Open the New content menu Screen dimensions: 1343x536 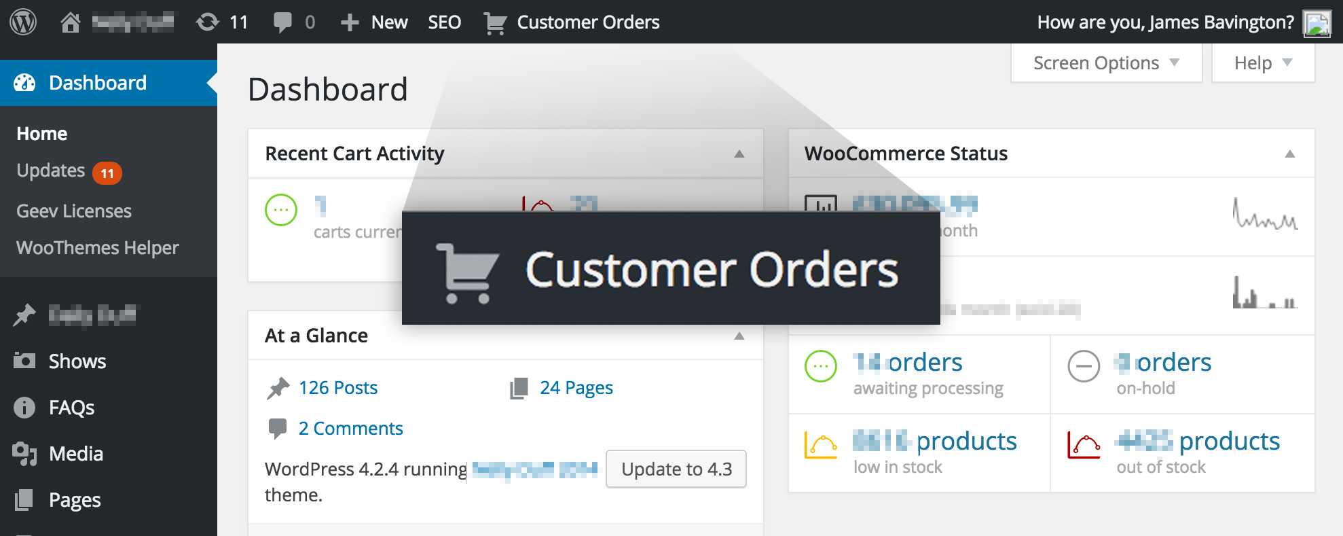[x=374, y=22]
